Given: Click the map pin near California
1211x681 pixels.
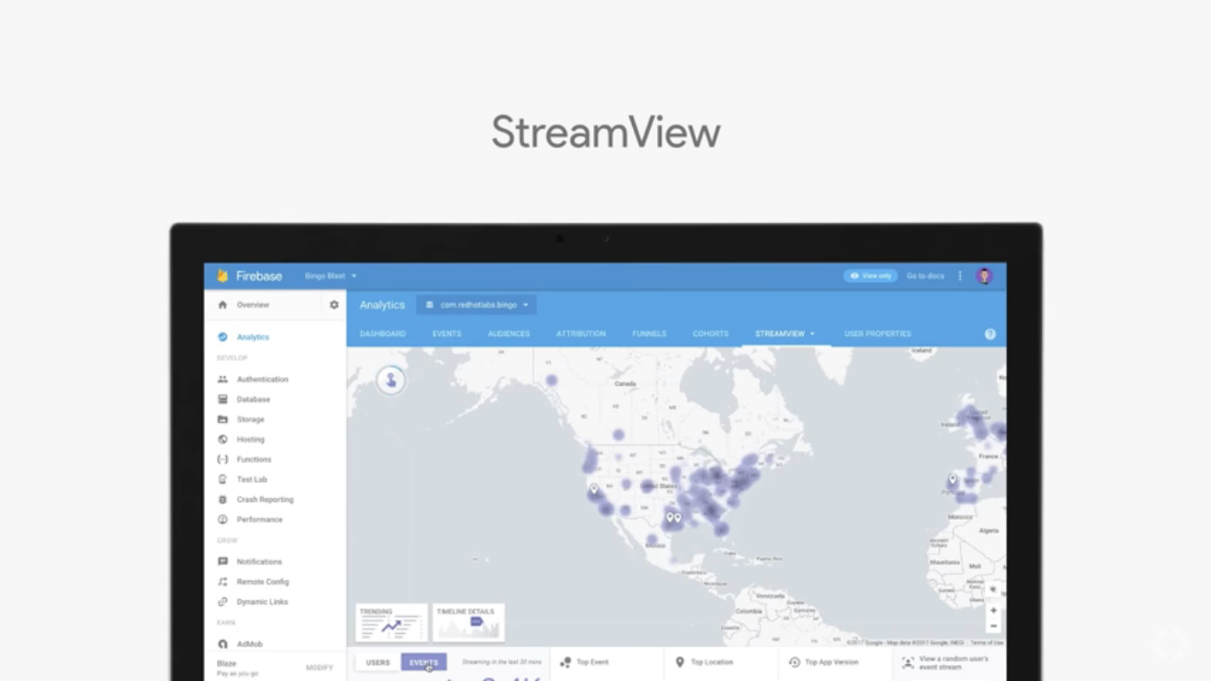Looking at the screenshot, I should 594,489.
